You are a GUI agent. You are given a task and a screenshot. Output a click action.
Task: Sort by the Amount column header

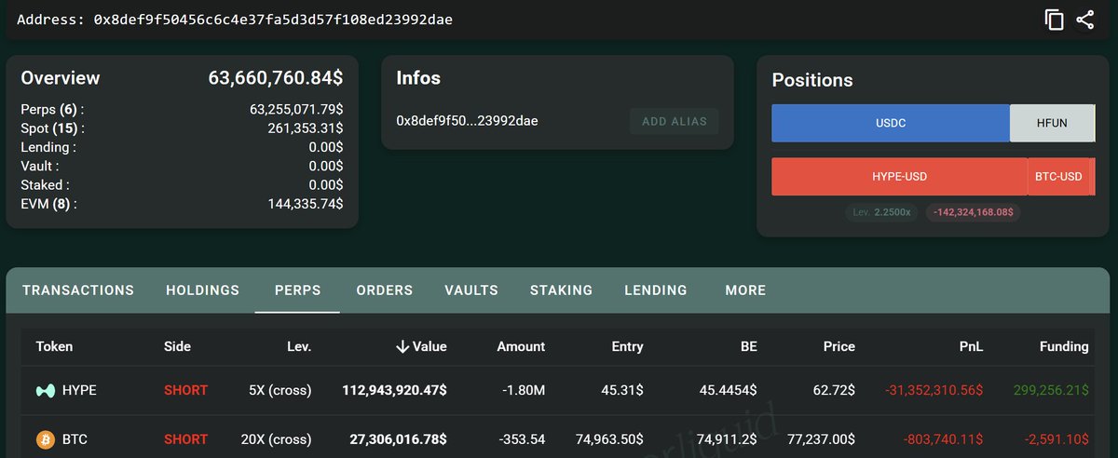(x=521, y=346)
